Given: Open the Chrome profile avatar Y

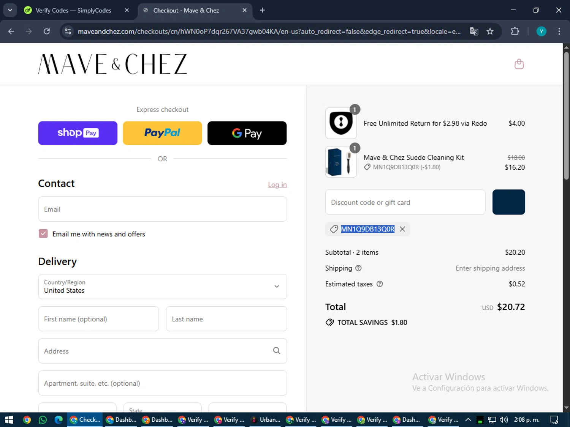Looking at the screenshot, I should coord(541,32).
